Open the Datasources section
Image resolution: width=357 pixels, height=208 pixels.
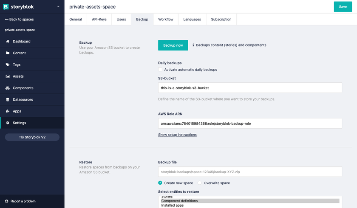point(32,100)
